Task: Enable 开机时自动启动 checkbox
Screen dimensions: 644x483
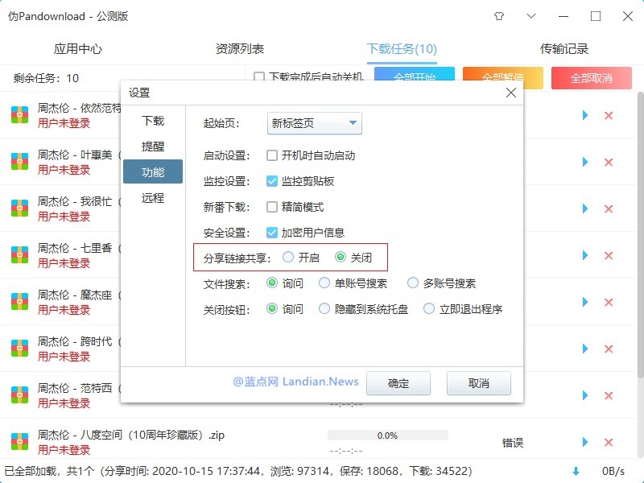Action: tap(272, 155)
